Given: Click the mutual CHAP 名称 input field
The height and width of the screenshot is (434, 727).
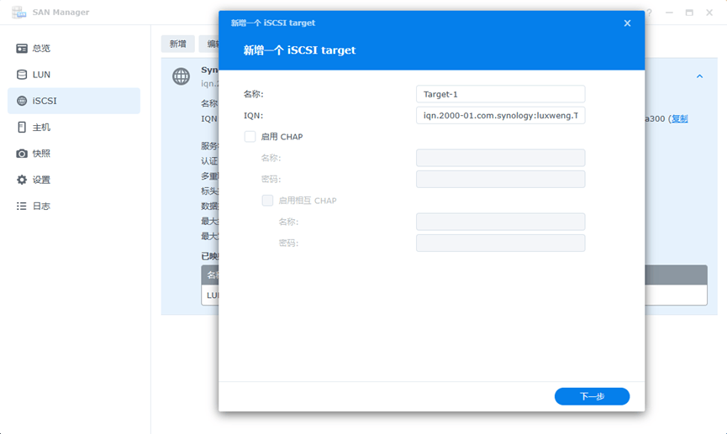Looking at the screenshot, I should tap(501, 222).
